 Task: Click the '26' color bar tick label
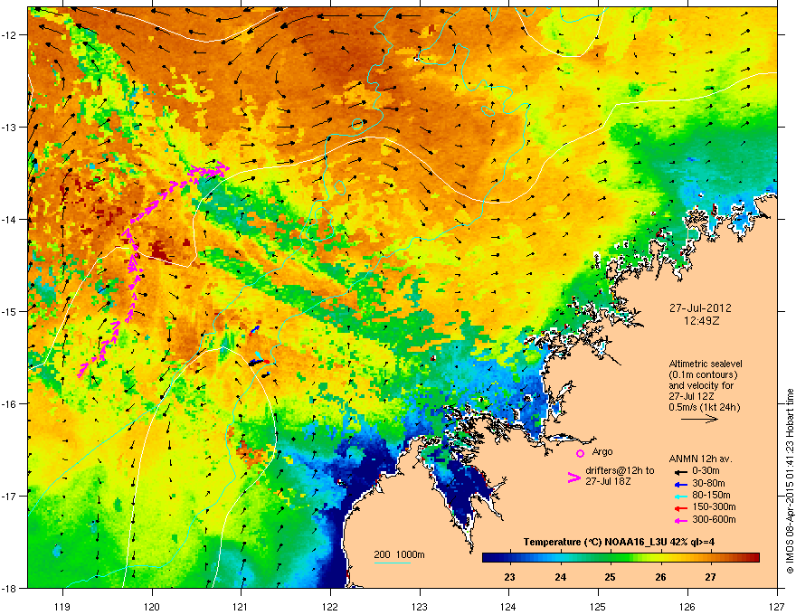click(660, 577)
